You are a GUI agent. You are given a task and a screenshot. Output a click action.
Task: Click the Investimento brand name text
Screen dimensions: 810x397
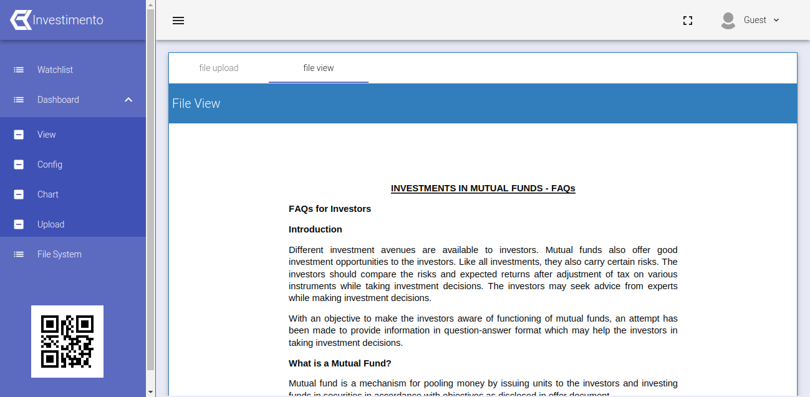(x=68, y=20)
